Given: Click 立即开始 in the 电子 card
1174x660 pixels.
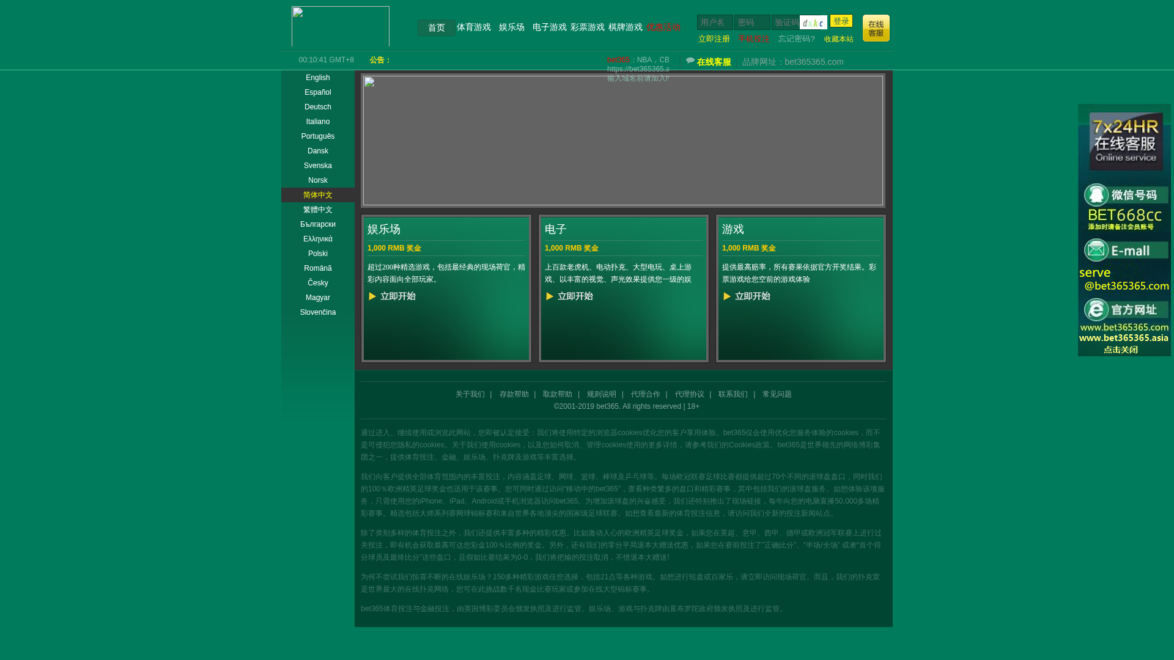Looking at the screenshot, I should (x=569, y=296).
